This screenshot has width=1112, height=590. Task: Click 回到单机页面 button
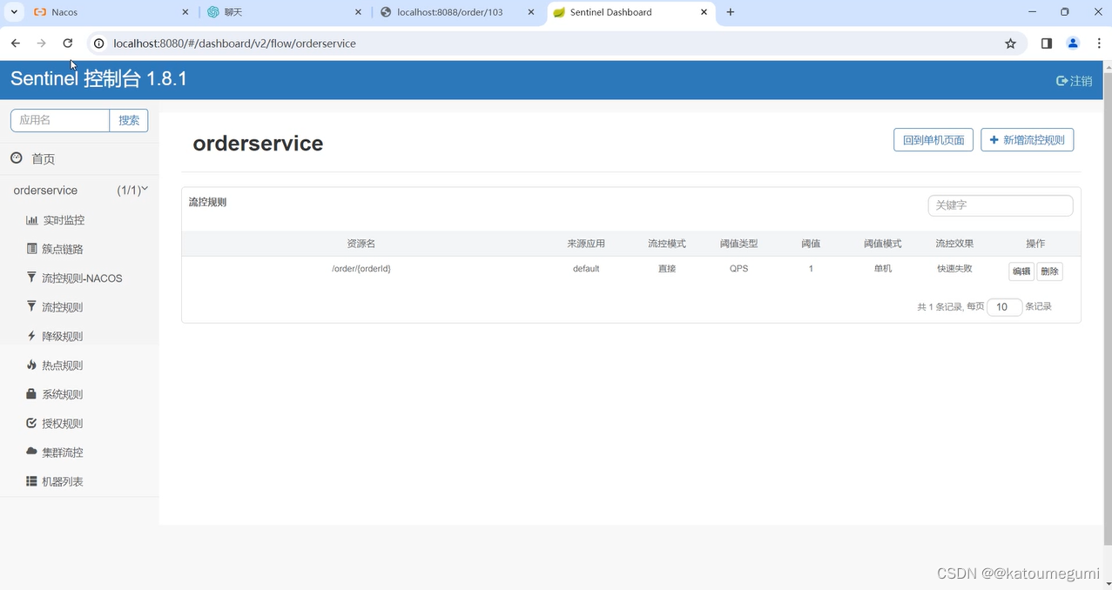click(933, 140)
